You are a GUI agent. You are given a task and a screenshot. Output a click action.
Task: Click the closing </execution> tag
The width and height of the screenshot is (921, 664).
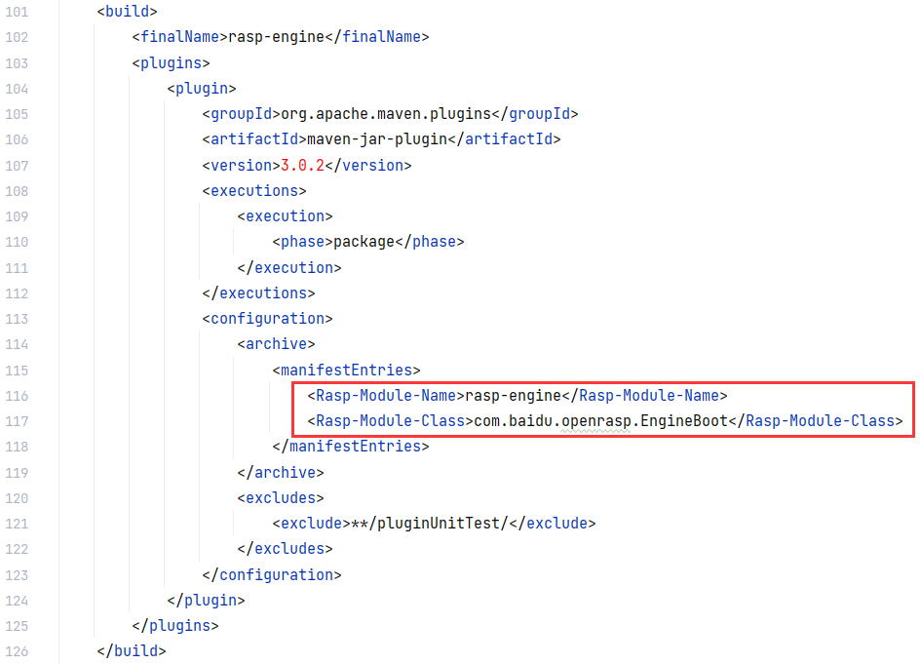point(289,268)
